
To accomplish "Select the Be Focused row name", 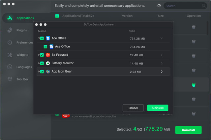I will click(60, 55).
